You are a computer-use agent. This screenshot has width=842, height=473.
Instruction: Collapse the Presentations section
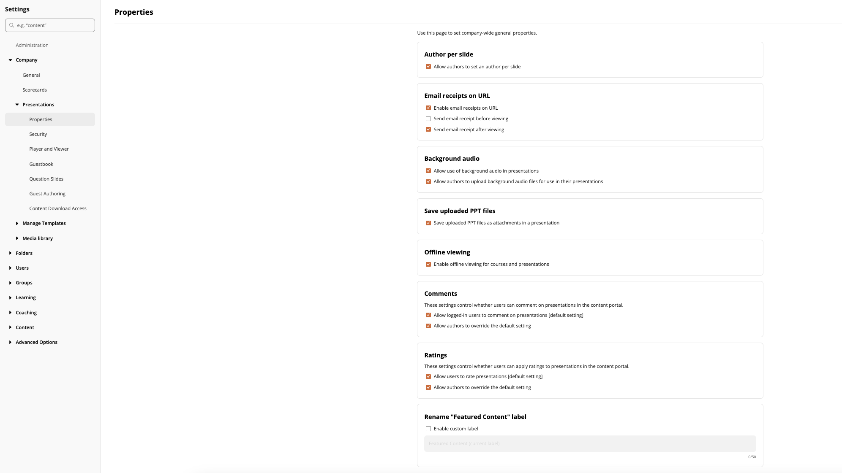point(17,105)
